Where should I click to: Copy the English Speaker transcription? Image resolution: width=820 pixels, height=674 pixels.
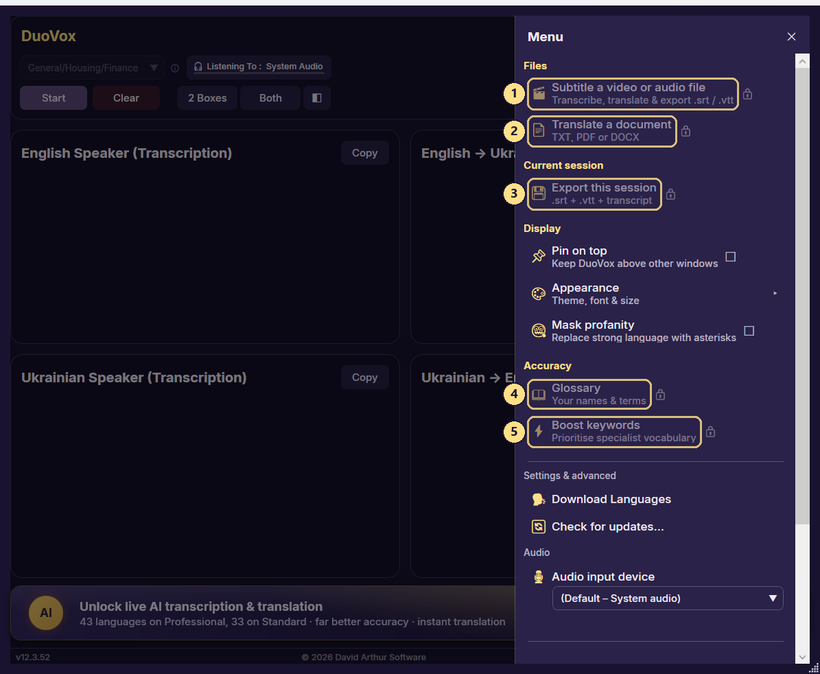[364, 152]
